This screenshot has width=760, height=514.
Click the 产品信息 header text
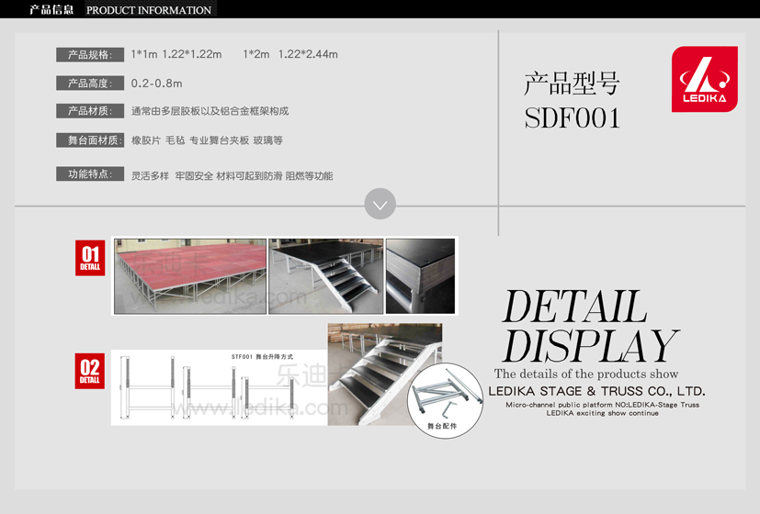pos(51,10)
